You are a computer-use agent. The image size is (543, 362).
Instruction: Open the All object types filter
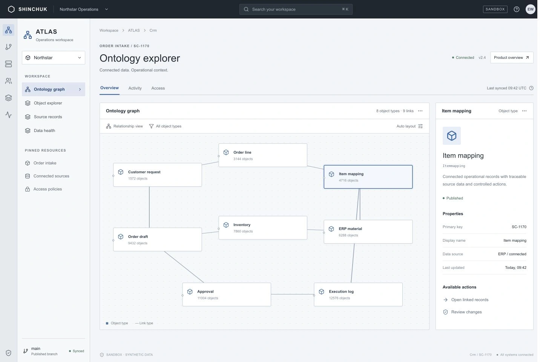coord(165,126)
